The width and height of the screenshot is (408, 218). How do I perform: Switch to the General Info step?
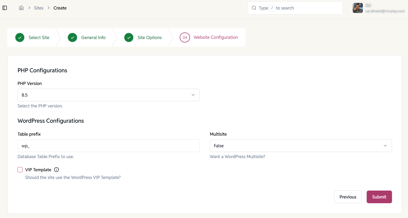93,37
